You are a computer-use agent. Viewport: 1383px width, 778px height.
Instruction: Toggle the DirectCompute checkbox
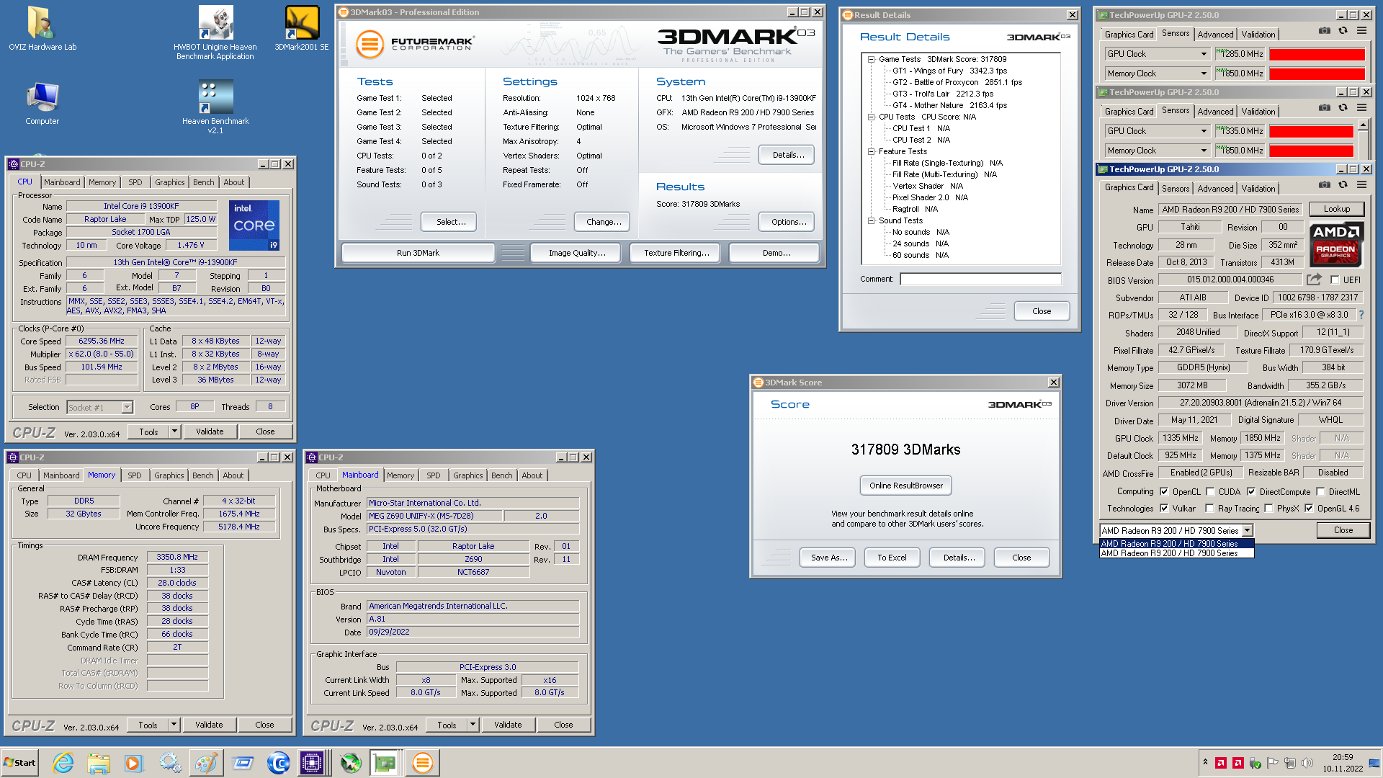coord(1251,491)
